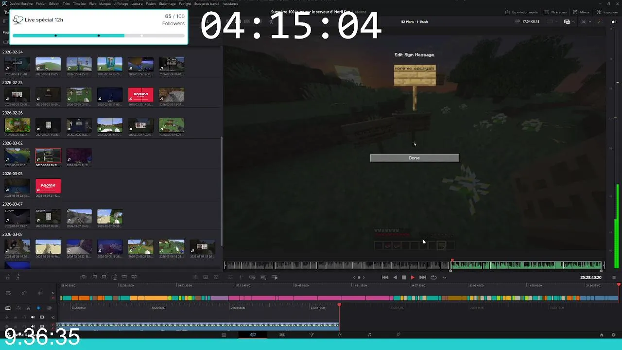This screenshot has height=350, width=622.
Task: Open the Project Manager home icon
Action: point(602,335)
